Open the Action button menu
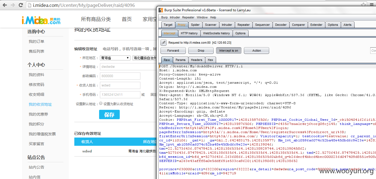 pos(257,51)
